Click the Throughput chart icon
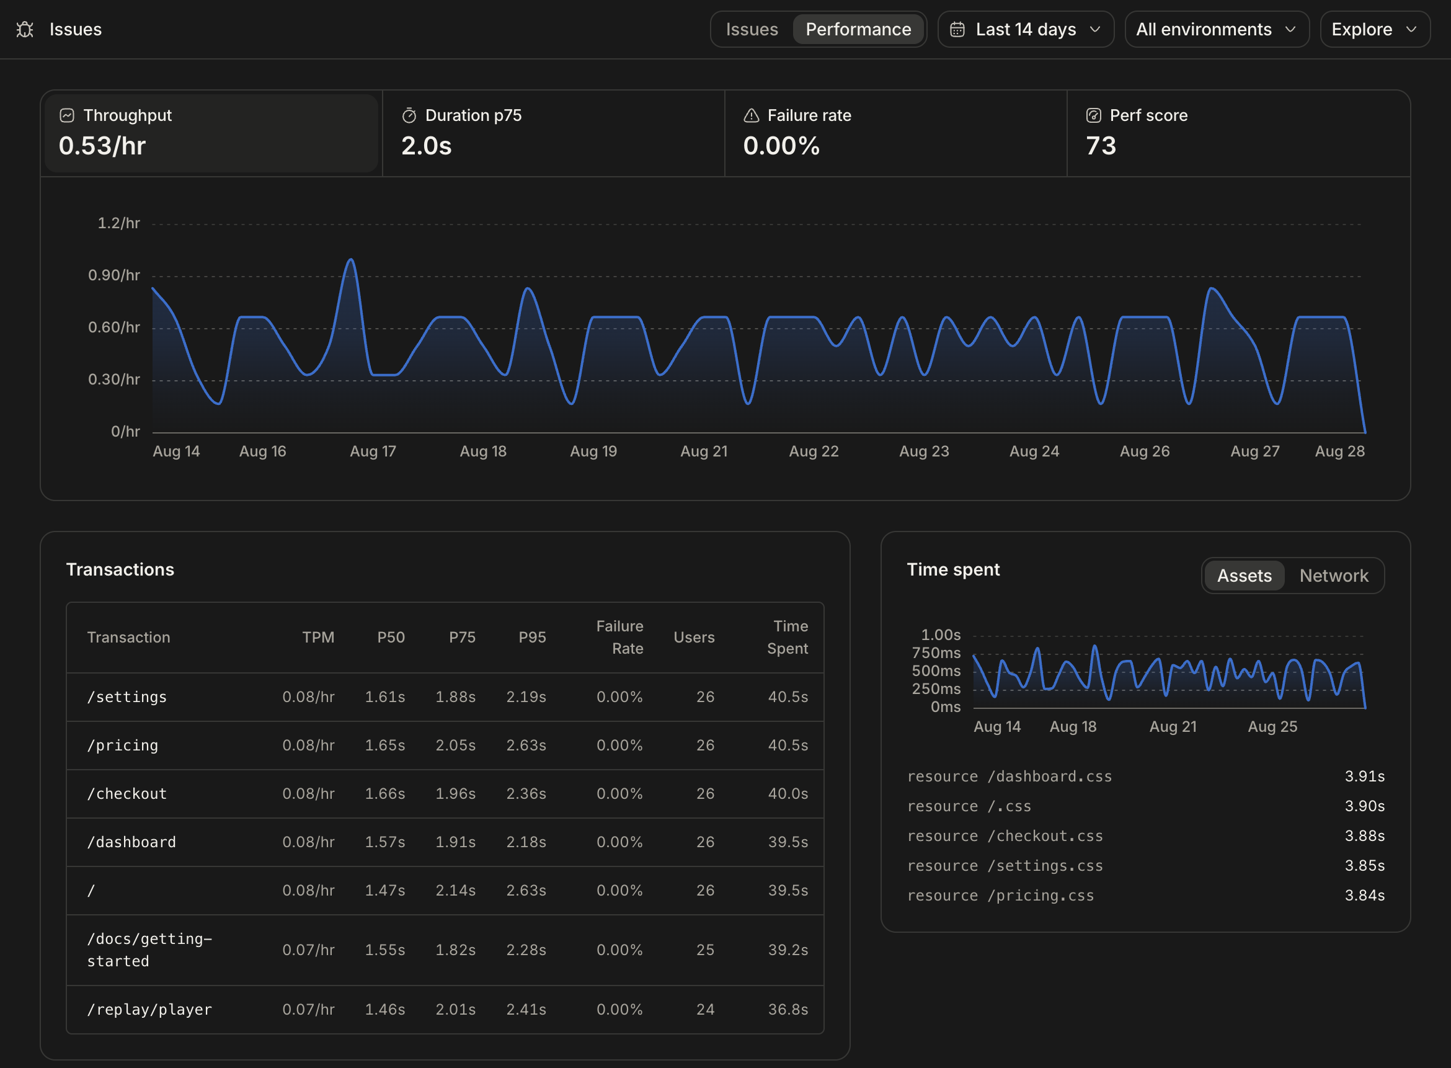This screenshot has width=1451, height=1068. point(66,115)
